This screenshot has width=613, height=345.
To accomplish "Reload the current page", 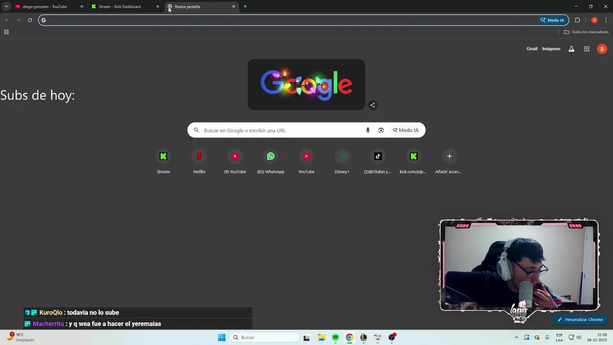I will (30, 20).
